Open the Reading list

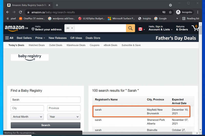(191, 18)
